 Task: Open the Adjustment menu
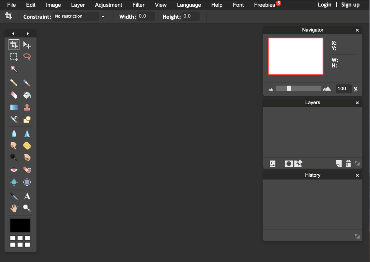pyautogui.click(x=109, y=5)
